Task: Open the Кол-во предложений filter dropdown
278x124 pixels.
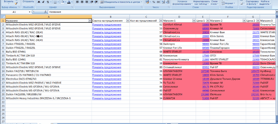Action: click(x=161, y=21)
